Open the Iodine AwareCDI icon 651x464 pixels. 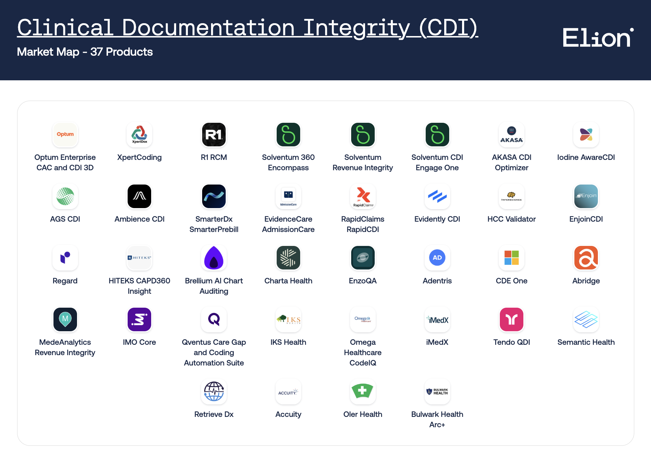[586, 135]
